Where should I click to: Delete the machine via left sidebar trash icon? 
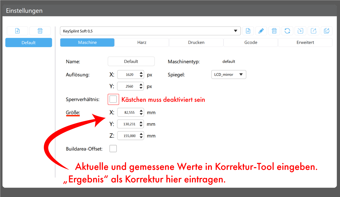pos(40,31)
